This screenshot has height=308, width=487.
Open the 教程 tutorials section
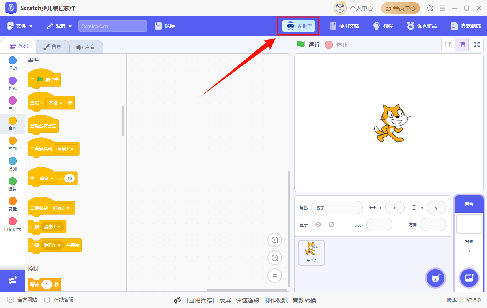383,26
